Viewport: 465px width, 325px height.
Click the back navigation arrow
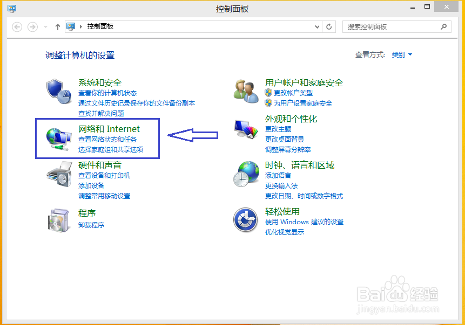click(x=17, y=26)
